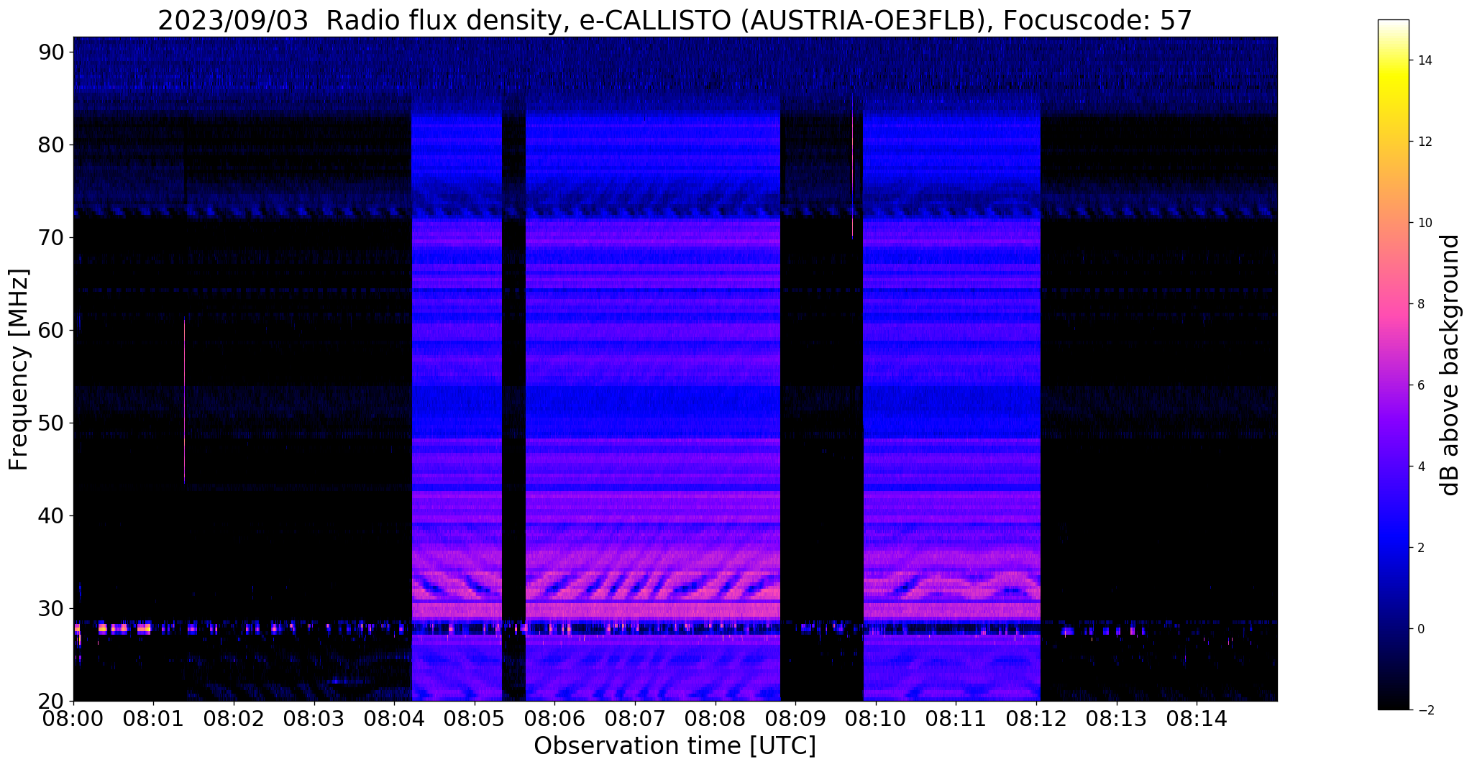Viewport: 1472px width, 767px height.
Task: Click the colorbar tick value 10
Action: (x=1424, y=223)
